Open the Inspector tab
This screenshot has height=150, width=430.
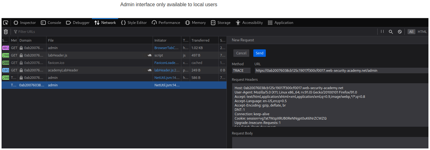(x=25, y=23)
